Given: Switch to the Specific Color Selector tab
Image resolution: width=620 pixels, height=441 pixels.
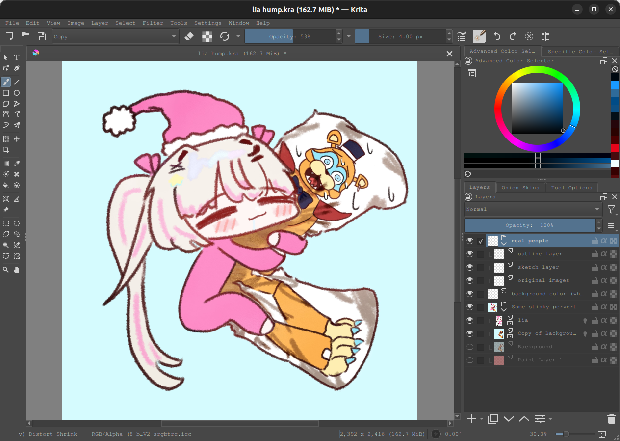Looking at the screenshot, I should [580, 51].
